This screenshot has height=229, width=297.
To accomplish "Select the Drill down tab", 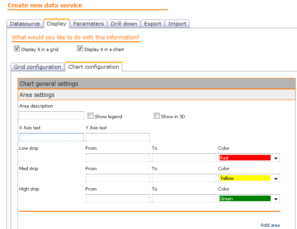I will click(124, 24).
